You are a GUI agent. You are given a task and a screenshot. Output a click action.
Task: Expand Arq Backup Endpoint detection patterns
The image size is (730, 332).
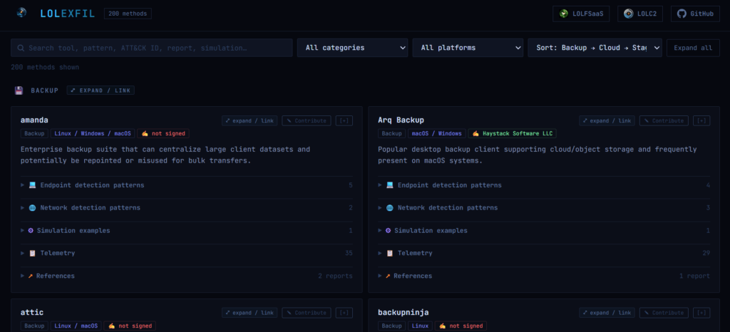click(544, 185)
